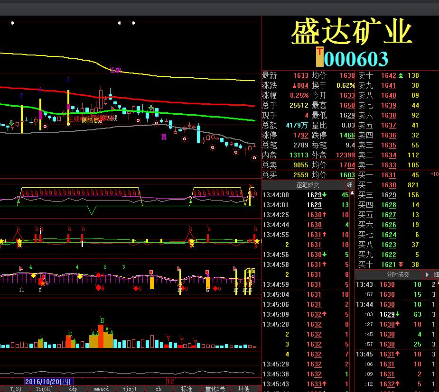This screenshot has width=439, height=392.
Task: Click the 买一 price 1631
Action: coord(389,175)
